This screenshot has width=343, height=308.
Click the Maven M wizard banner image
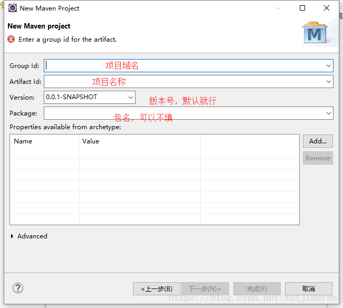tap(315, 33)
